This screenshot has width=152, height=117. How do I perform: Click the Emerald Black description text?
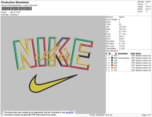[x=124, y=58]
